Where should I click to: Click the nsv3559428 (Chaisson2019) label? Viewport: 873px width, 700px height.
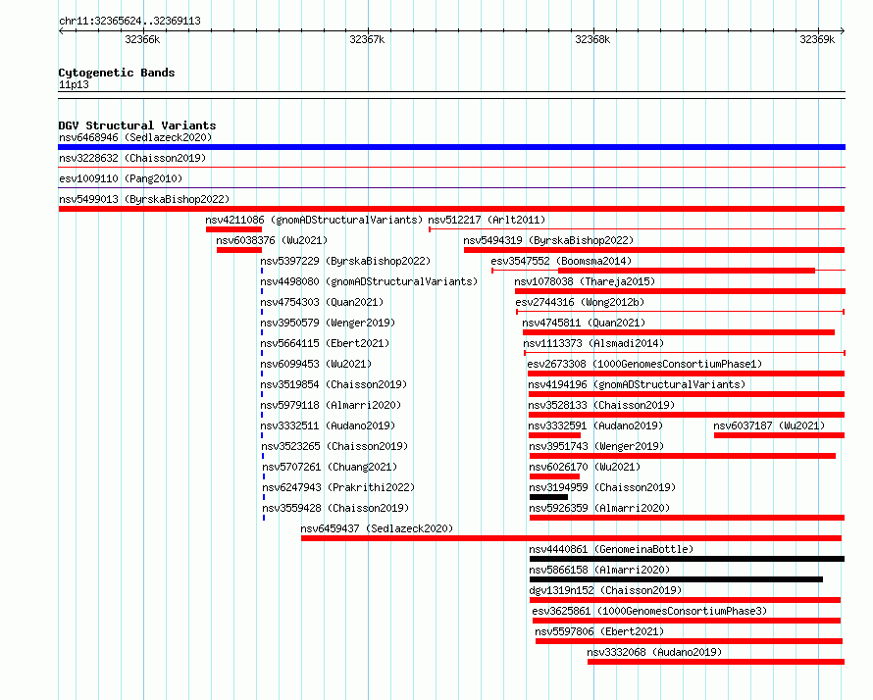coord(335,508)
